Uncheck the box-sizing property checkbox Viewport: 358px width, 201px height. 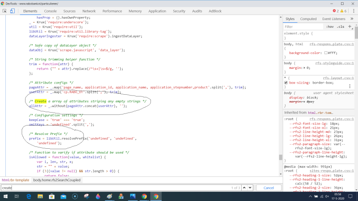click(x=286, y=83)
